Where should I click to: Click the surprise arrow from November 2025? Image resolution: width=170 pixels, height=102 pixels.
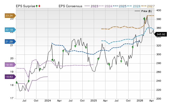[133, 47]
